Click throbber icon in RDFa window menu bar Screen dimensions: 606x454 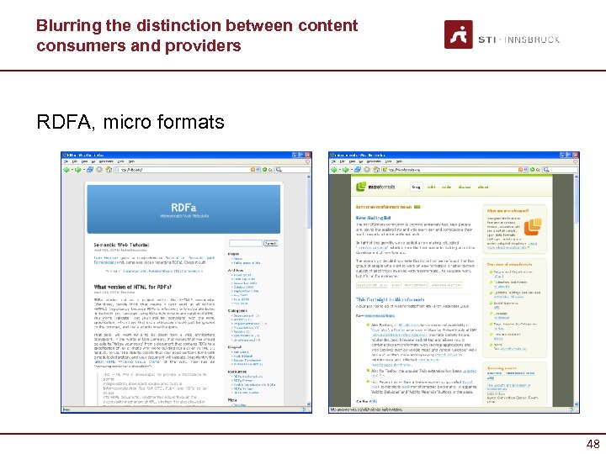tap(308, 161)
